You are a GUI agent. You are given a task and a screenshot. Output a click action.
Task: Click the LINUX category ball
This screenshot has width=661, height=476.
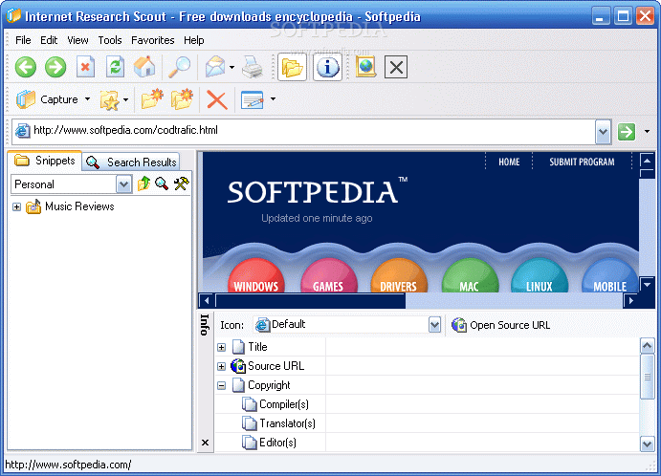(x=540, y=277)
